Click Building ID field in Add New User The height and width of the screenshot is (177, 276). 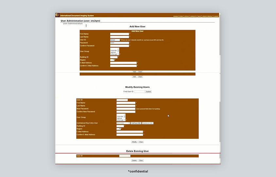point(114,57)
